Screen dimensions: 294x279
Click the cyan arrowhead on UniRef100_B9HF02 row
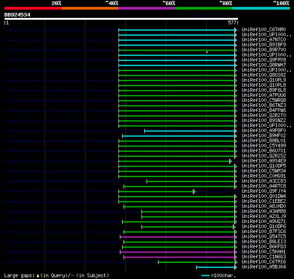point(236,136)
